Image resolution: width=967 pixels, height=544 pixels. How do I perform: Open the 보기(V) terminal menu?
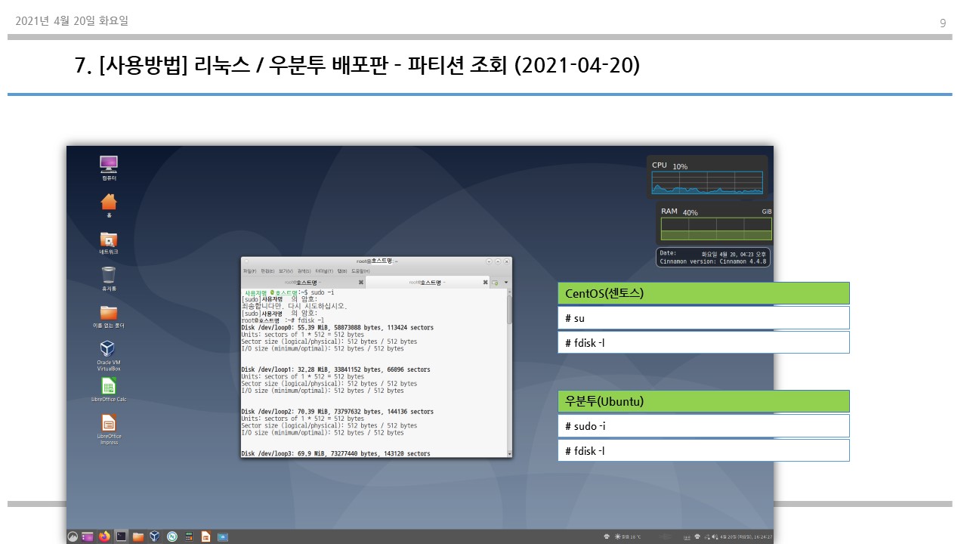(x=286, y=271)
